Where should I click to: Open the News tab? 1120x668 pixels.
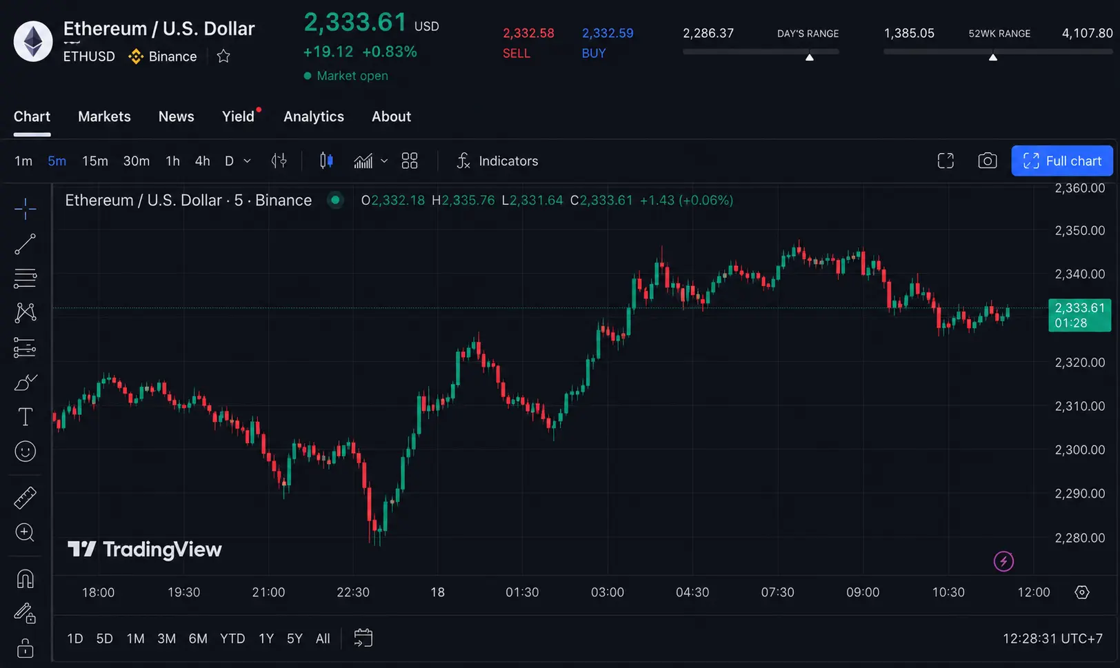177,117
